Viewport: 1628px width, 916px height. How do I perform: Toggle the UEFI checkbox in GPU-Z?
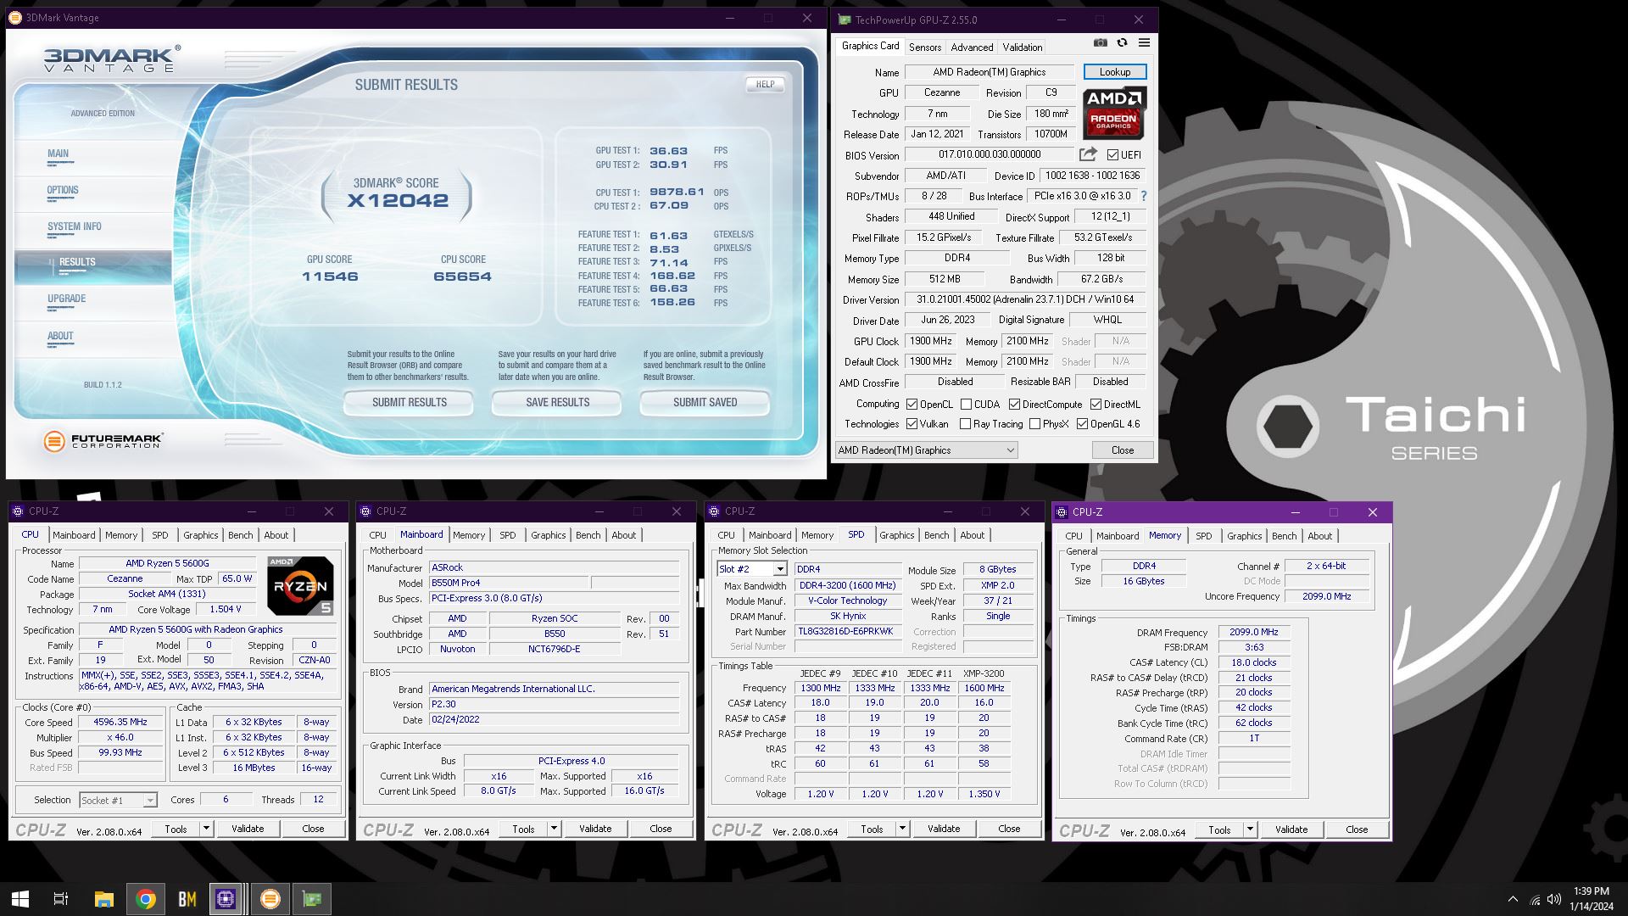click(x=1112, y=154)
